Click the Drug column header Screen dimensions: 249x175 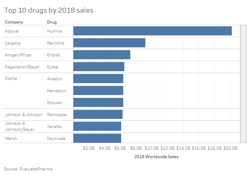click(x=52, y=22)
